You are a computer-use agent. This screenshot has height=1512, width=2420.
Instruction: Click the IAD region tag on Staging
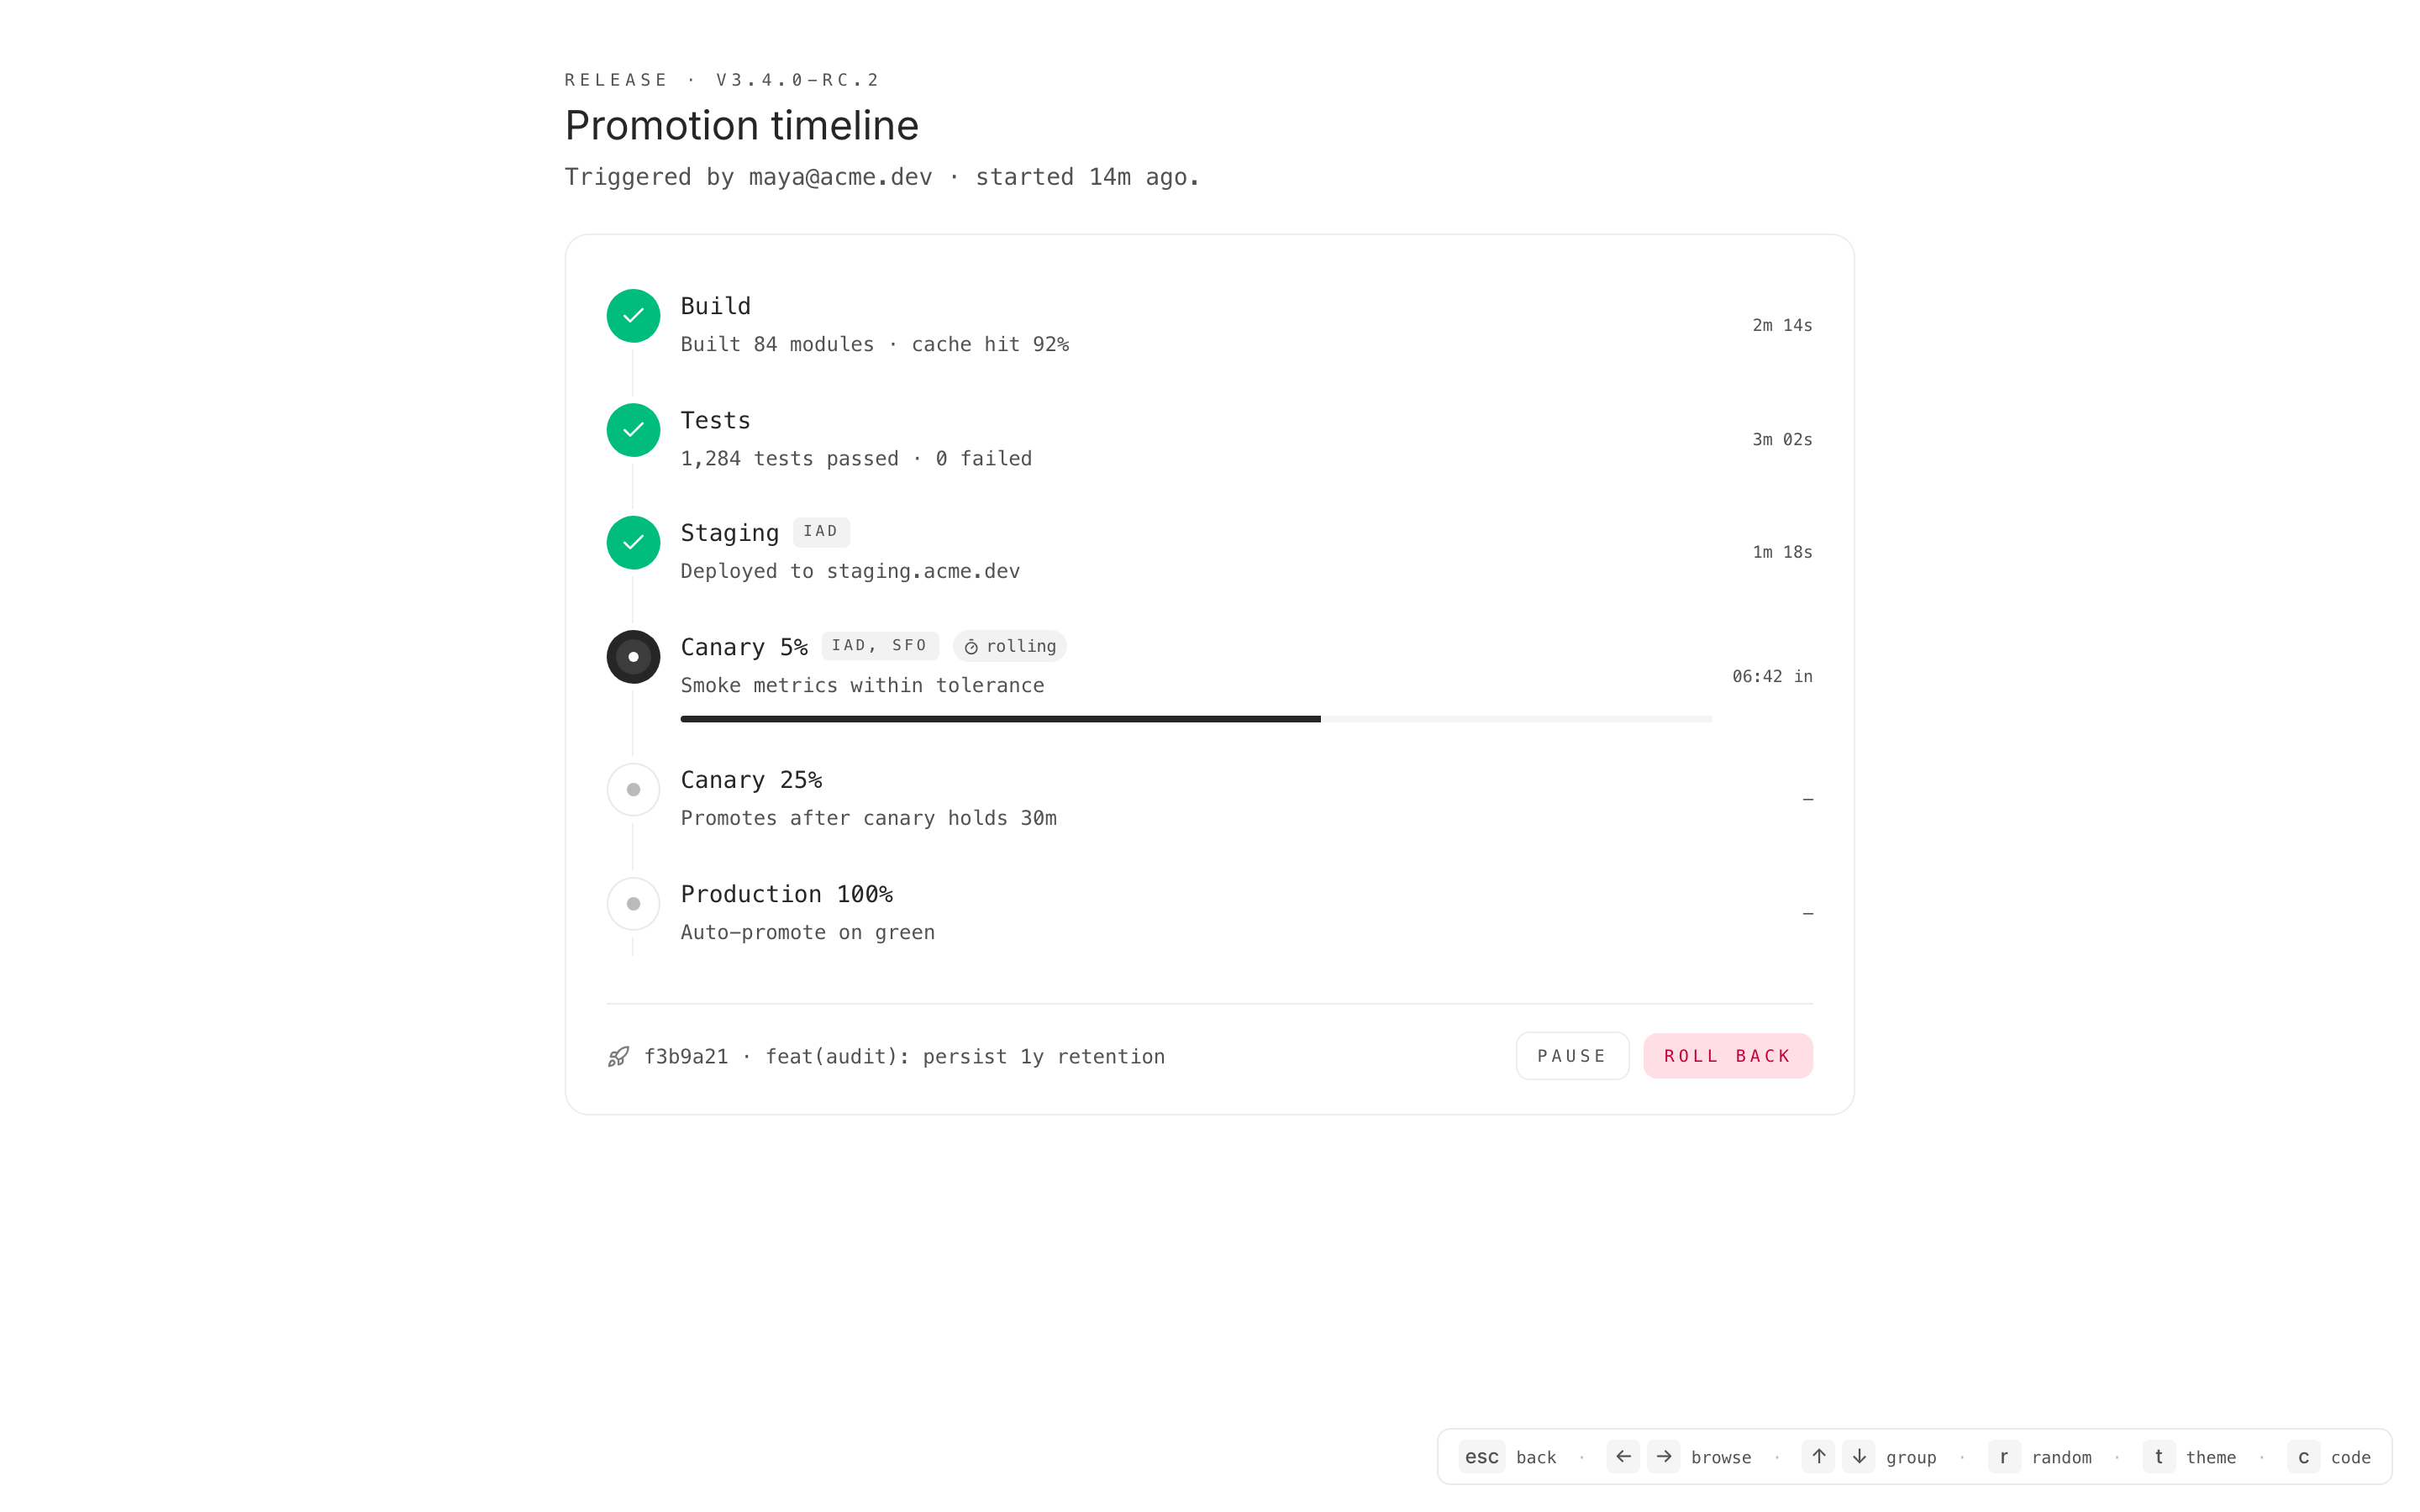(x=821, y=532)
